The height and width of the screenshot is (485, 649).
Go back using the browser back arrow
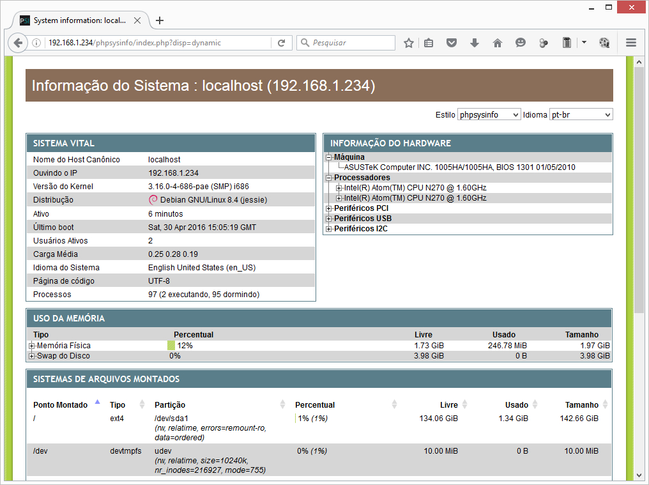pyautogui.click(x=18, y=43)
